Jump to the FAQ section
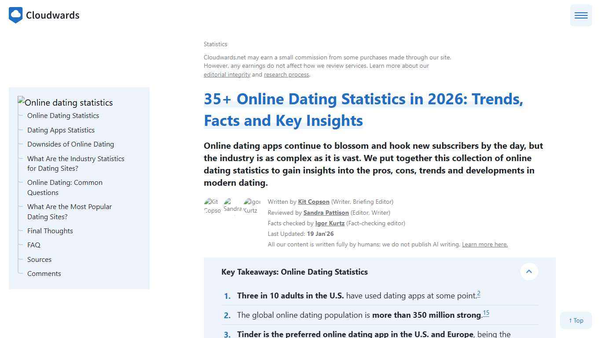Screen dimensions: 601x338 point(34,245)
